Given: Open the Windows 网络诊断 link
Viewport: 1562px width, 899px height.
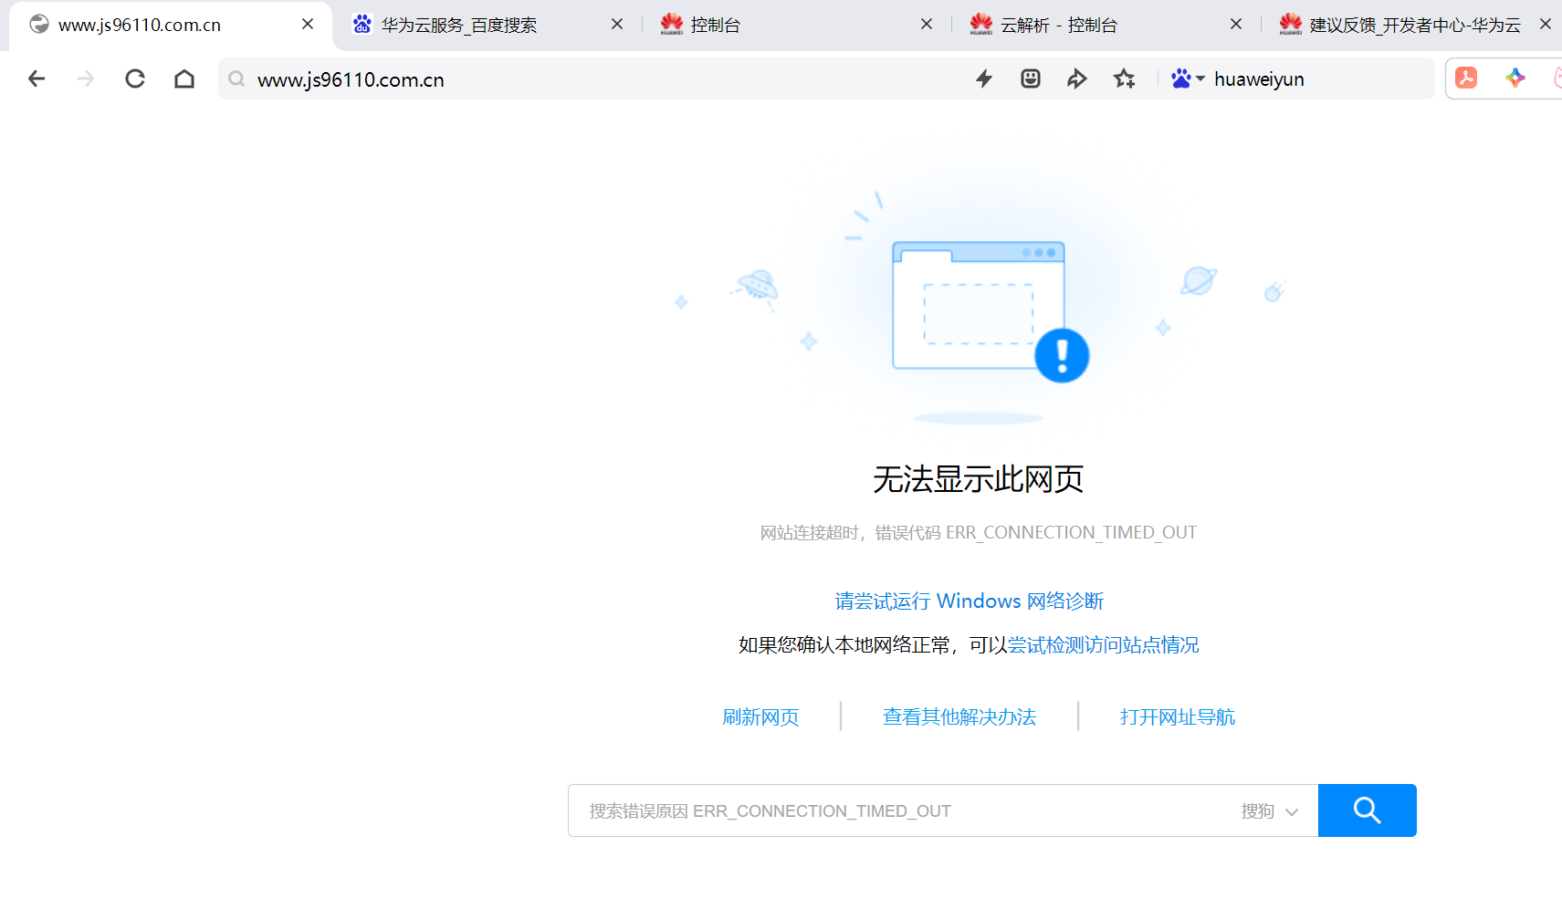Looking at the screenshot, I should [970, 601].
